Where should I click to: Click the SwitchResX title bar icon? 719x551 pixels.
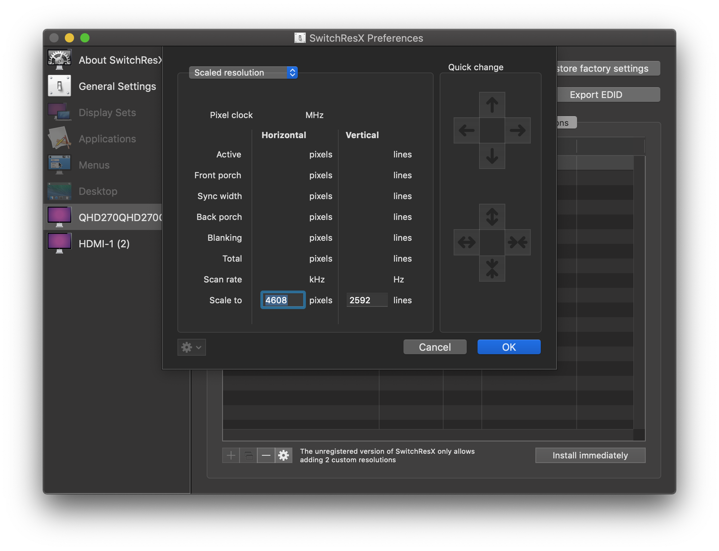(x=300, y=38)
